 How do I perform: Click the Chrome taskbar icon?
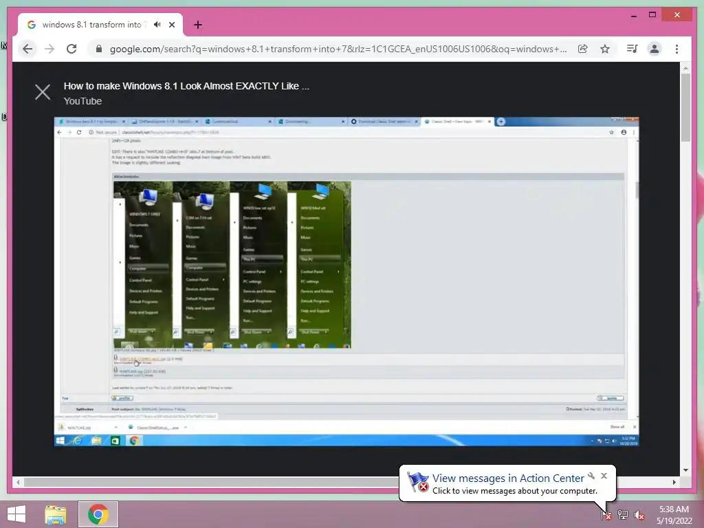point(98,514)
